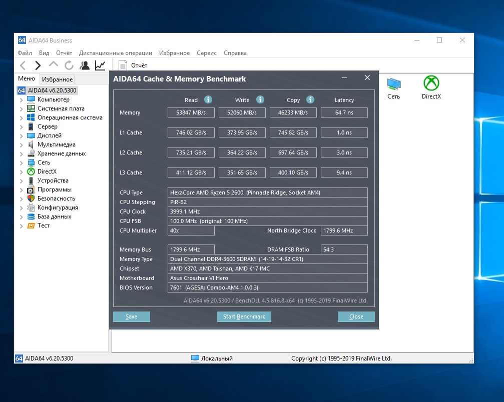Screen dimensions: 504x402
Task: Expand the Мультимедиа tree node
Action: 21,145
